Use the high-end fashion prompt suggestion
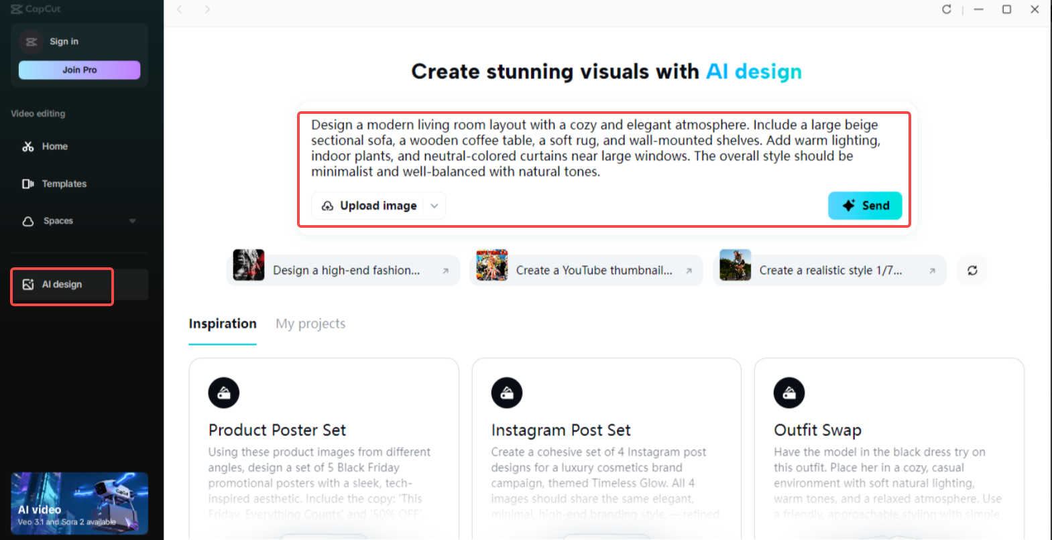 [x=343, y=270]
